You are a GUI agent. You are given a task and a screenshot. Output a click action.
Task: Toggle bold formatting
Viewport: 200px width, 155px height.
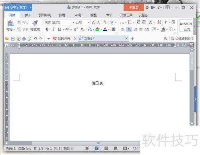pyautogui.click(x=47, y=29)
